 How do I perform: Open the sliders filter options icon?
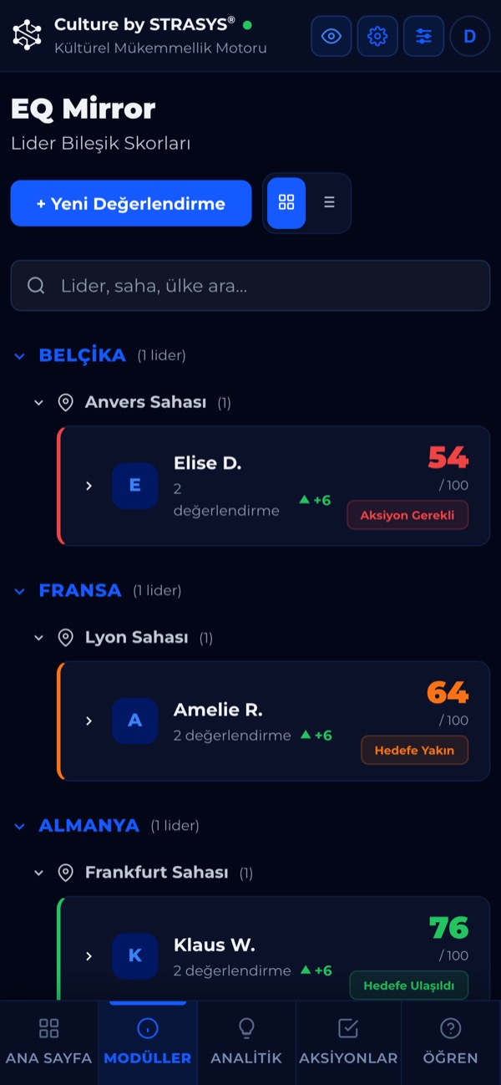(424, 36)
